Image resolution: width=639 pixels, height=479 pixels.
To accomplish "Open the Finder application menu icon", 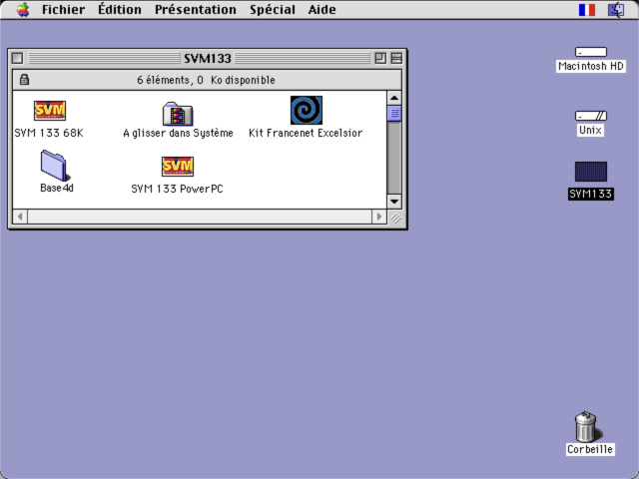I will (x=616, y=10).
